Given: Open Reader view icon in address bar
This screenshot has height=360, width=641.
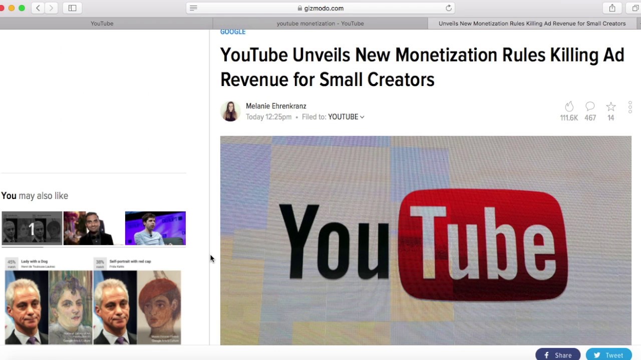Looking at the screenshot, I should coord(194,8).
